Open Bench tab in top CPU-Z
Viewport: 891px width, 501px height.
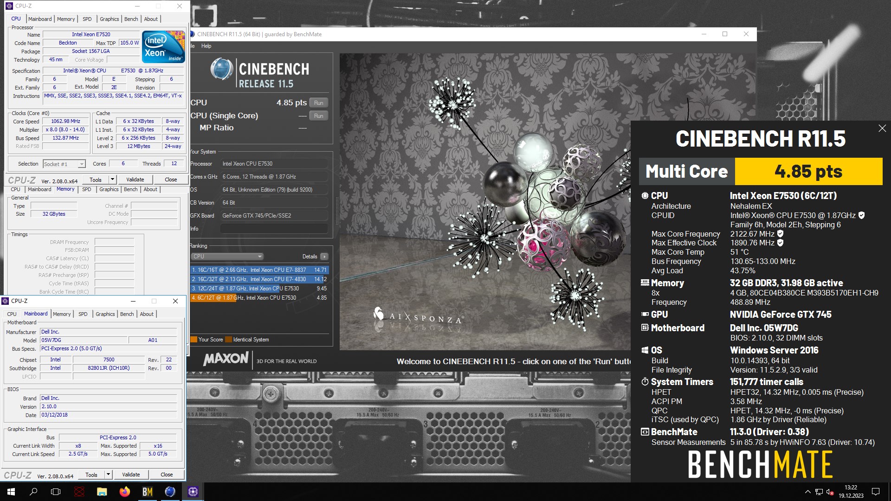pos(131,19)
